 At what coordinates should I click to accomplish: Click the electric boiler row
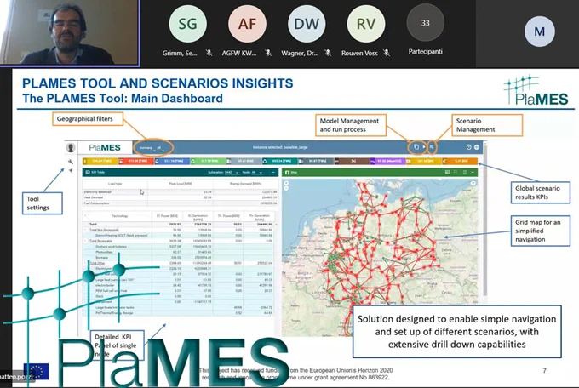(179, 285)
